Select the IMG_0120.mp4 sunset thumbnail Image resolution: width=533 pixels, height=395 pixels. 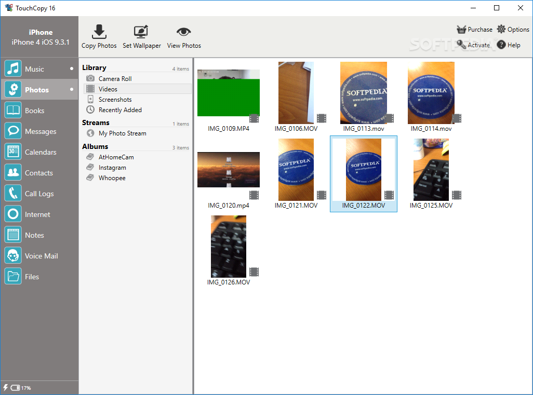coord(229,170)
